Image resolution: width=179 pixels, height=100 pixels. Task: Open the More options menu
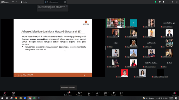click(x=121, y=93)
